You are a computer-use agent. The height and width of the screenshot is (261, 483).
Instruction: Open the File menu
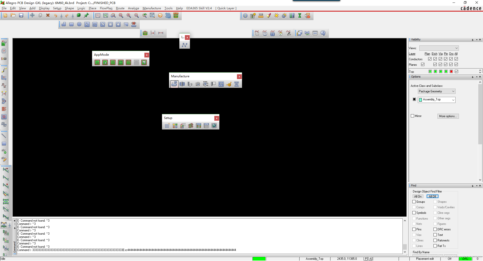(x=4, y=8)
